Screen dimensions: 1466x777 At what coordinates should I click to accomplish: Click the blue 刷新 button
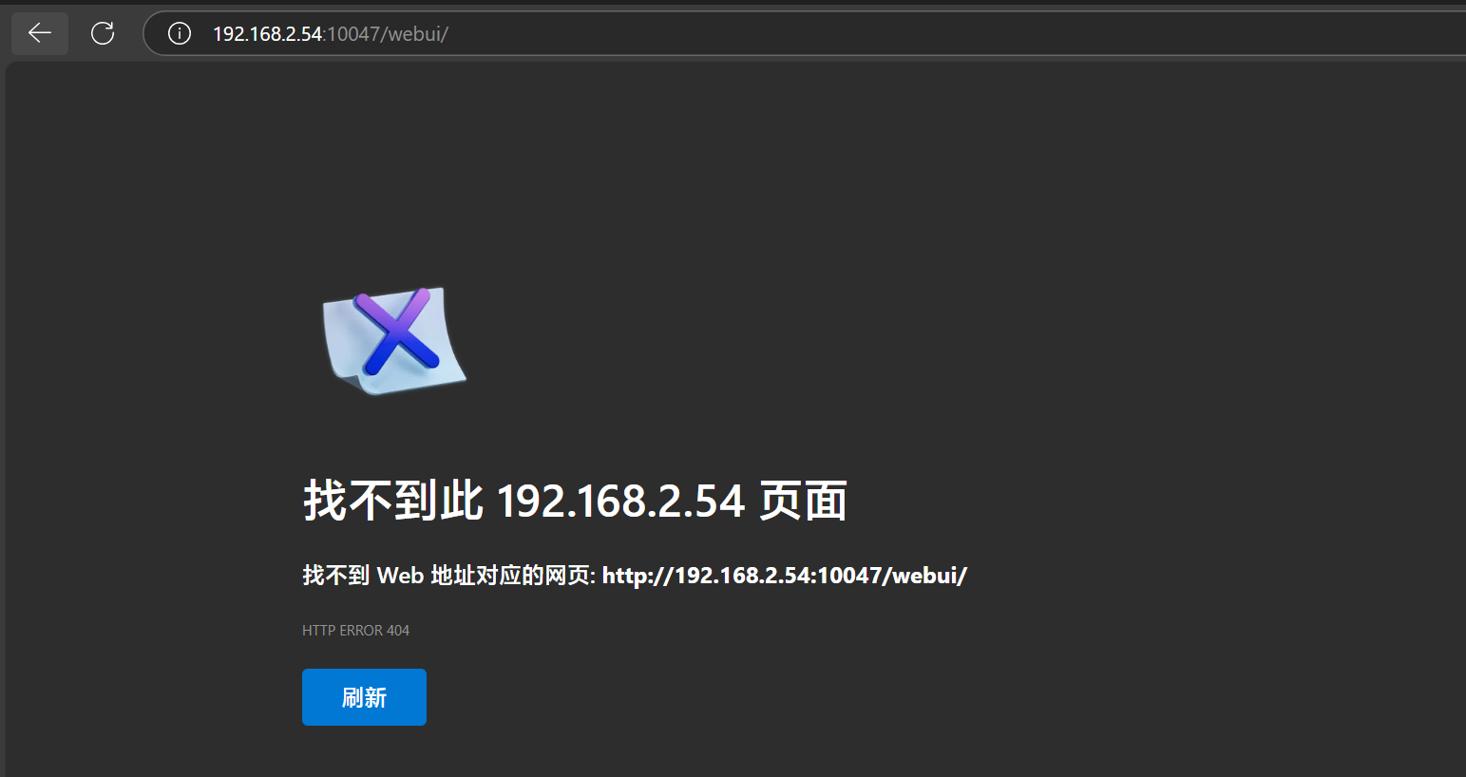pos(364,697)
